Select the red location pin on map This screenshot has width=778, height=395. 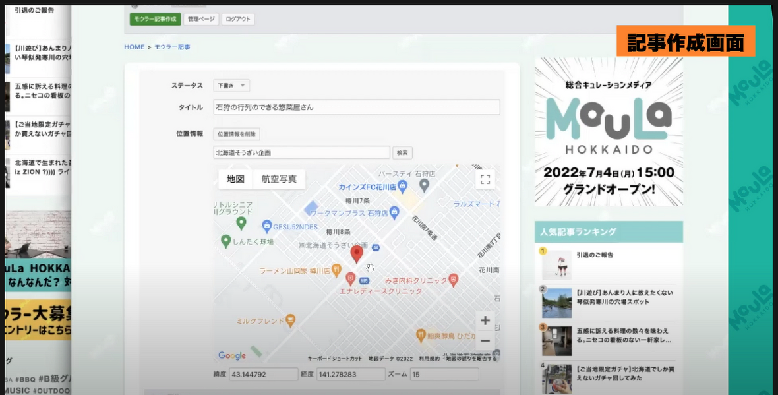(x=357, y=254)
